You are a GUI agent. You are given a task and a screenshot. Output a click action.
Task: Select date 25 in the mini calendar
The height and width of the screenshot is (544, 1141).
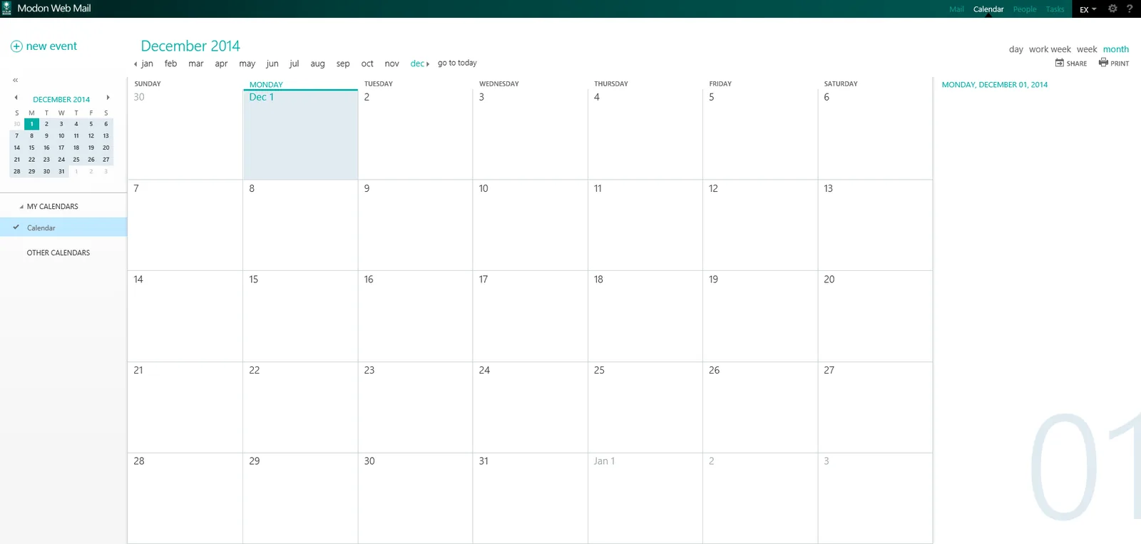pyautogui.click(x=76, y=160)
